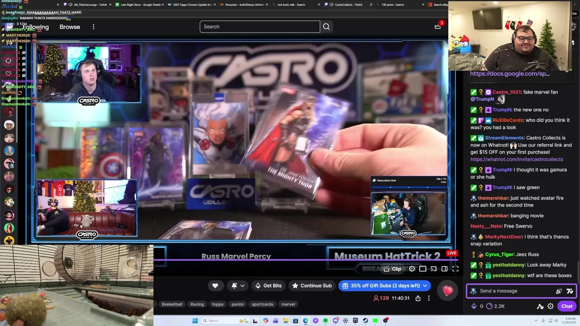This screenshot has height=326, width=580.
Task: Click the Send a message field
Action: (x=521, y=291)
